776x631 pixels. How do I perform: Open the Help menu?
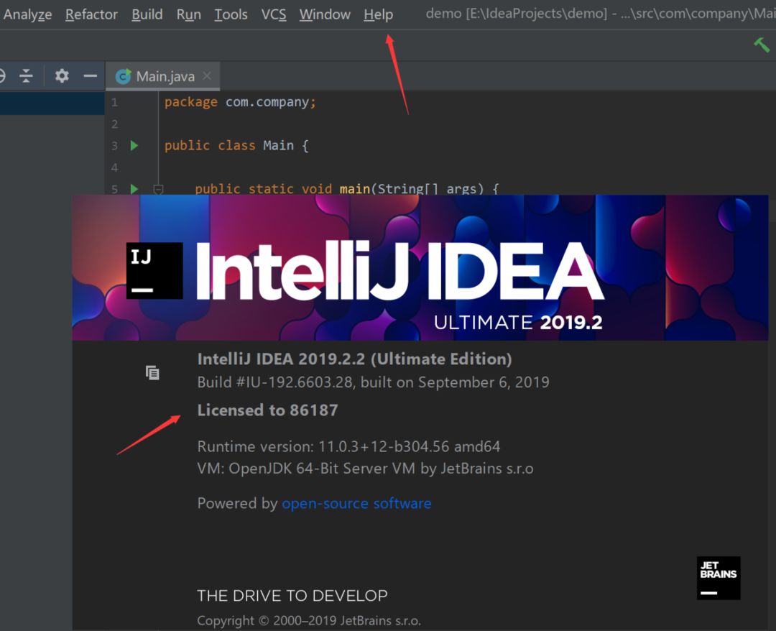pyautogui.click(x=378, y=14)
